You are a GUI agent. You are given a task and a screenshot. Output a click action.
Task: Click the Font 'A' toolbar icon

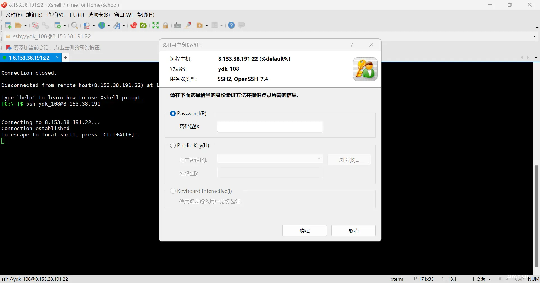[x=117, y=25]
